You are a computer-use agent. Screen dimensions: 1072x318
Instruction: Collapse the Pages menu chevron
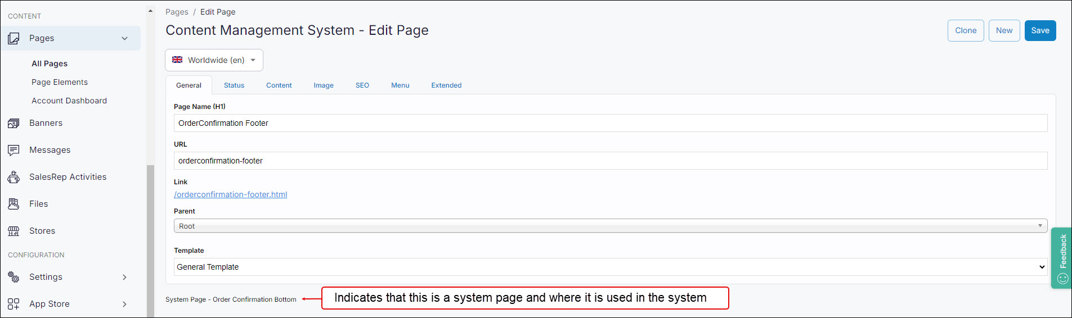[x=124, y=38]
